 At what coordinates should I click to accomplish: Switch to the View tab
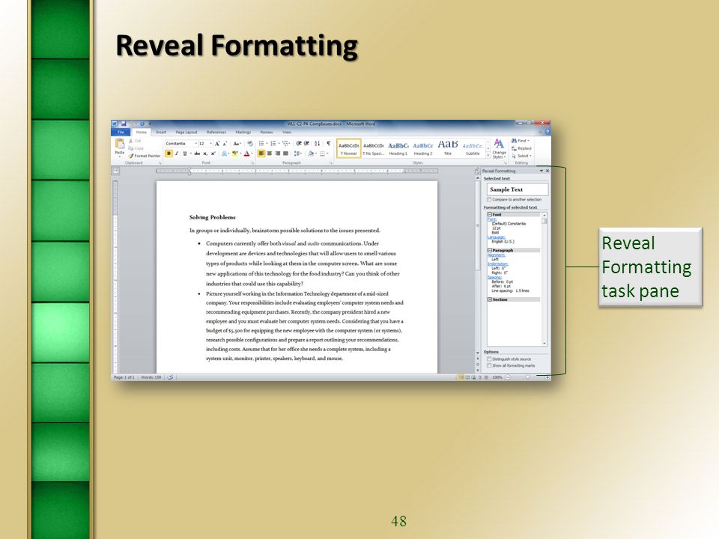click(287, 132)
